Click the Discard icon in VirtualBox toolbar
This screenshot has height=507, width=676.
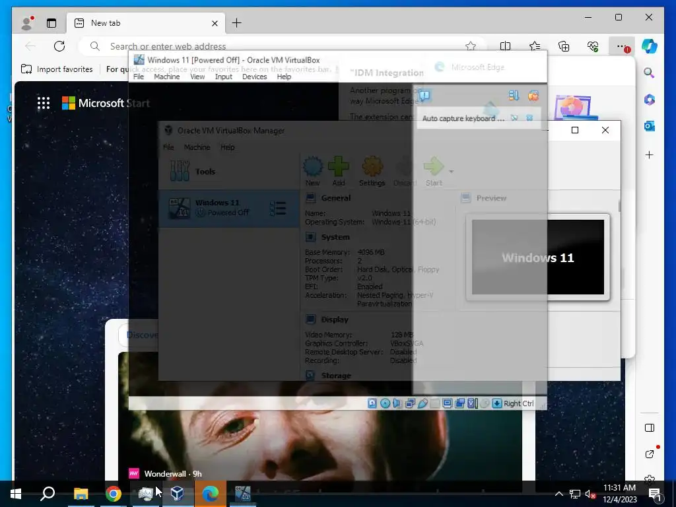coord(405,171)
